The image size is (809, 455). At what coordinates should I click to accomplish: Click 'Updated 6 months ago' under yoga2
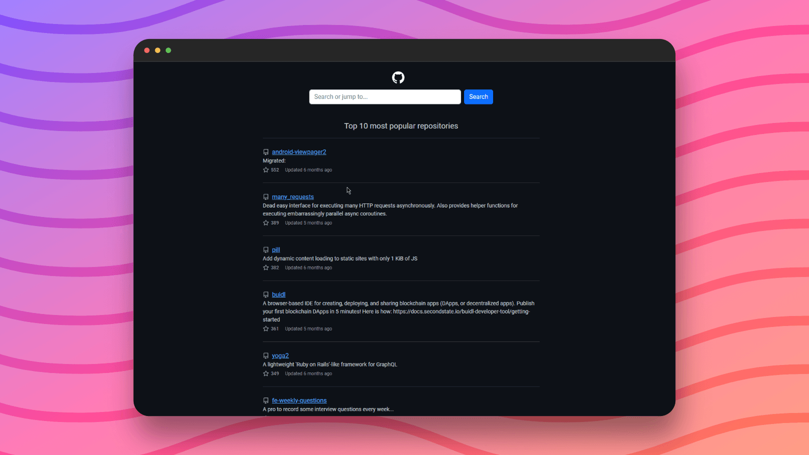(308, 373)
